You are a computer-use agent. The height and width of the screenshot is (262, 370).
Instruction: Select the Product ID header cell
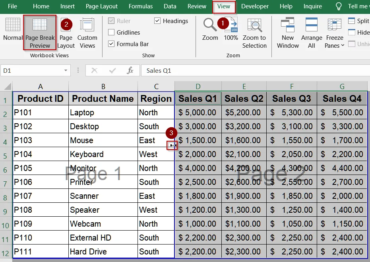[41, 99]
